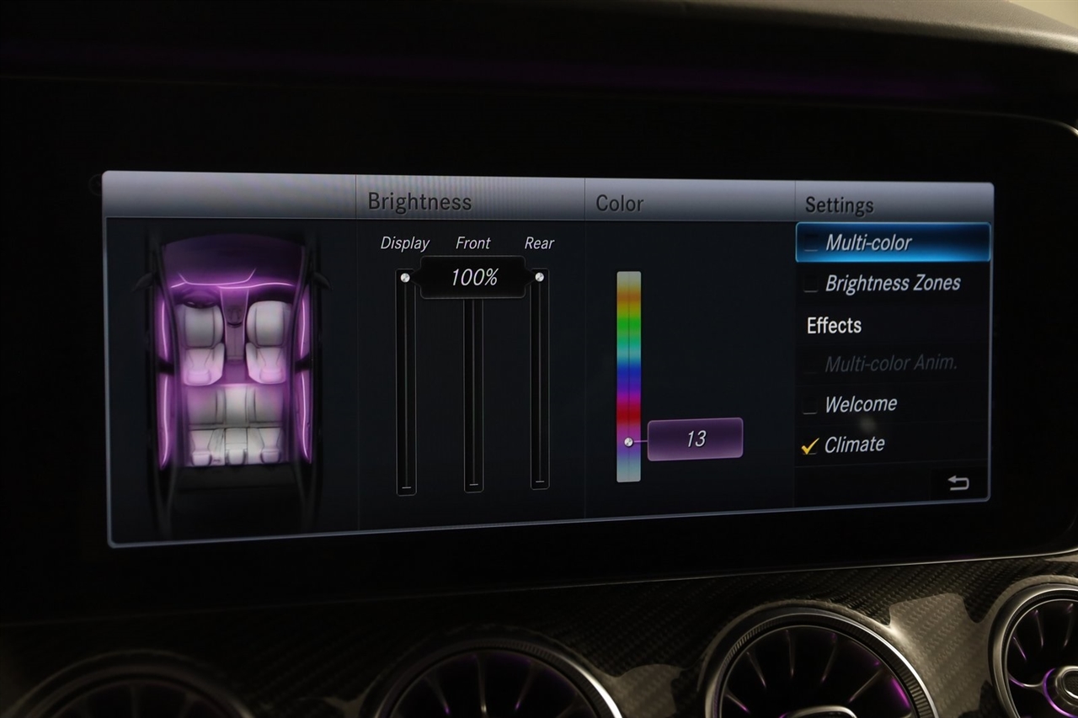Open the Brightness tab

pos(419,202)
